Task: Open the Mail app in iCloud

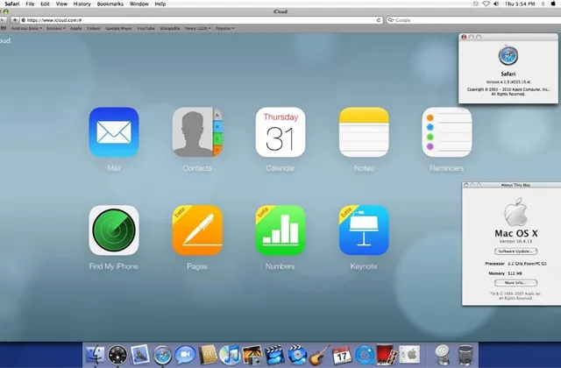Action: (x=114, y=132)
